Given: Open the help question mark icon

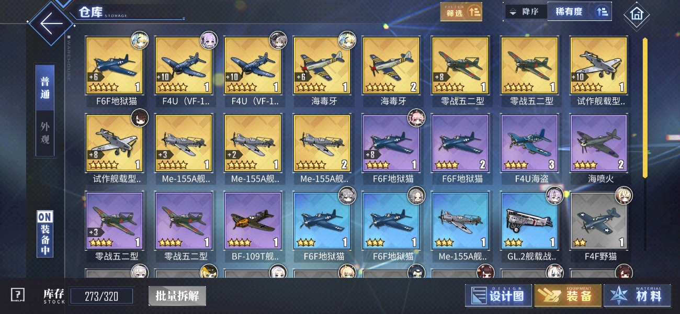Looking at the screenshot, I should point(18,296).
